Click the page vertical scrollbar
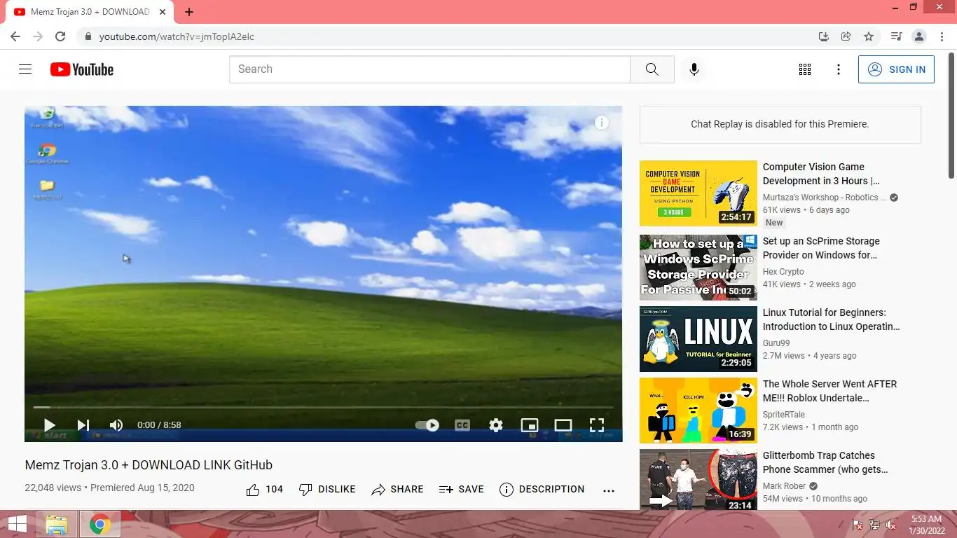957x538 pixels. (951, 116)
